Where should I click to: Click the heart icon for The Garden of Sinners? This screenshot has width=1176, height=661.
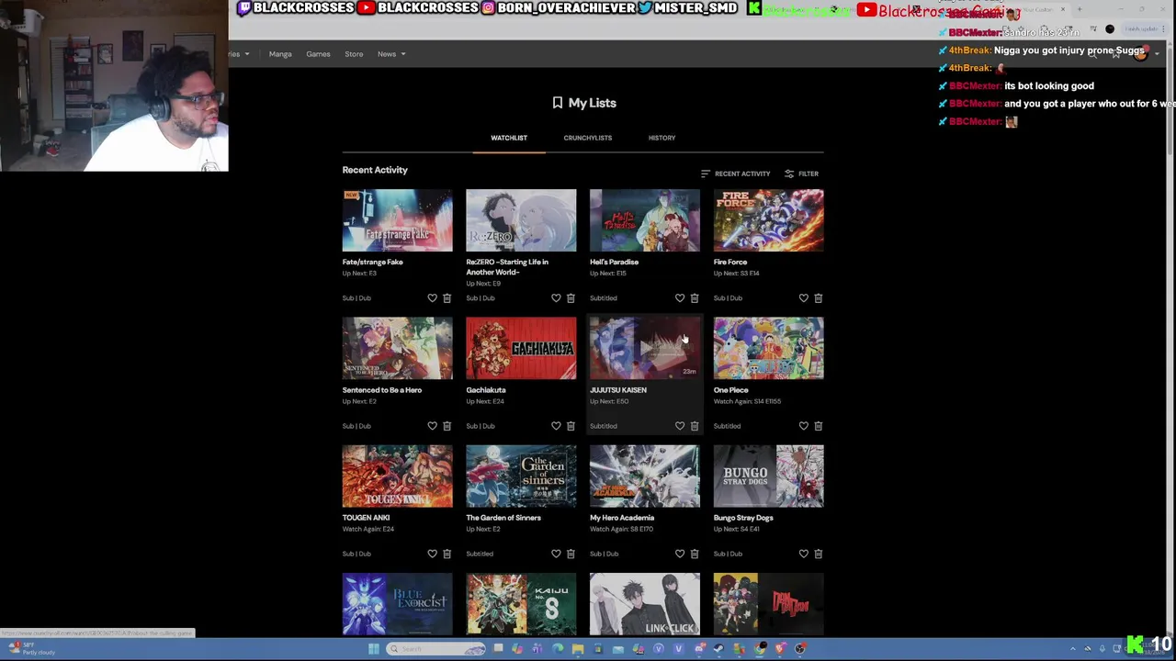556,554
